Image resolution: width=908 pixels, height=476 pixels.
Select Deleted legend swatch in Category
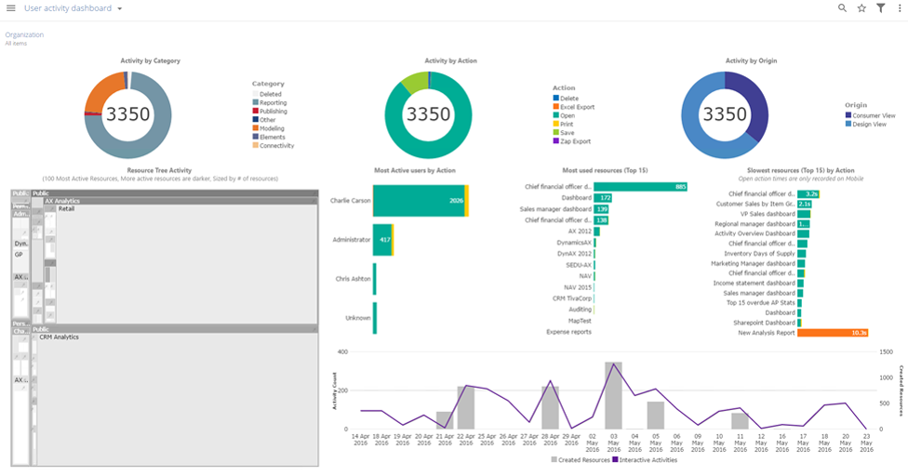[255, 94]
